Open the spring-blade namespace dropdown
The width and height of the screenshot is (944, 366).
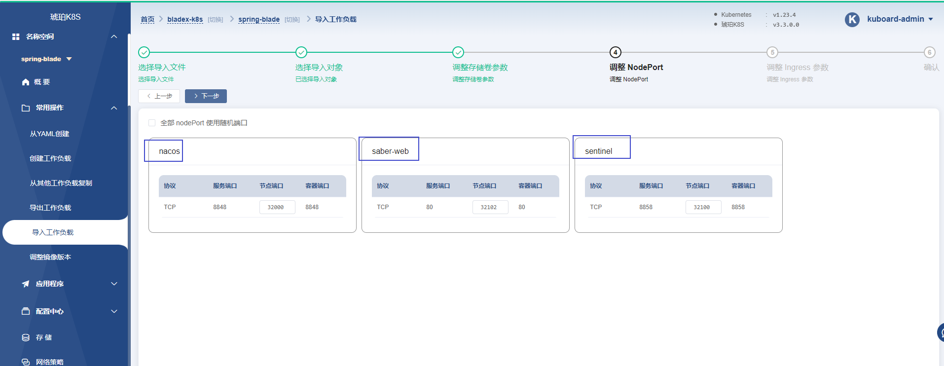point(69,59)
